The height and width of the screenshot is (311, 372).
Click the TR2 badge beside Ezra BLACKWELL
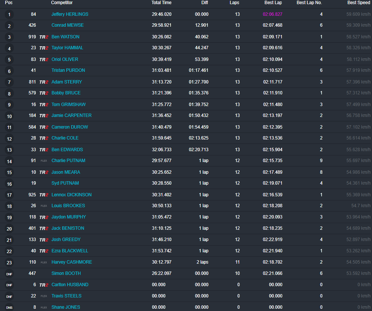44,251
